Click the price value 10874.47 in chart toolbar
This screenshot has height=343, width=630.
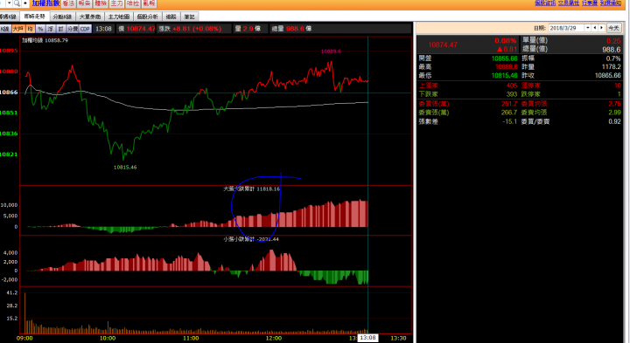[141, 29]
